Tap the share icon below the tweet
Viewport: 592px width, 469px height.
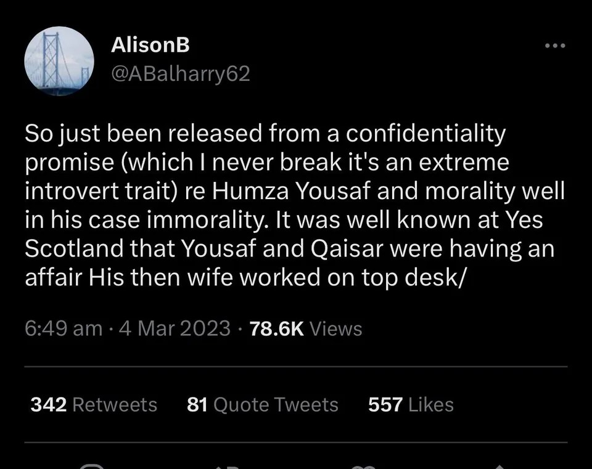click(499, 466)
